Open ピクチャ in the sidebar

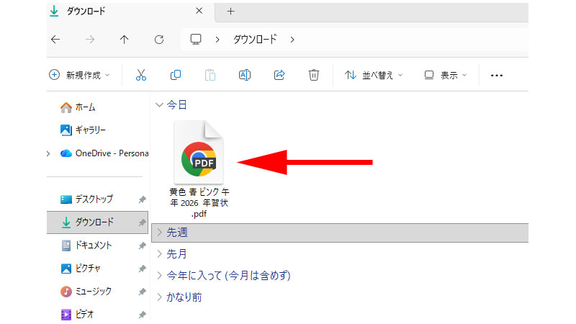tap(80, 269)
